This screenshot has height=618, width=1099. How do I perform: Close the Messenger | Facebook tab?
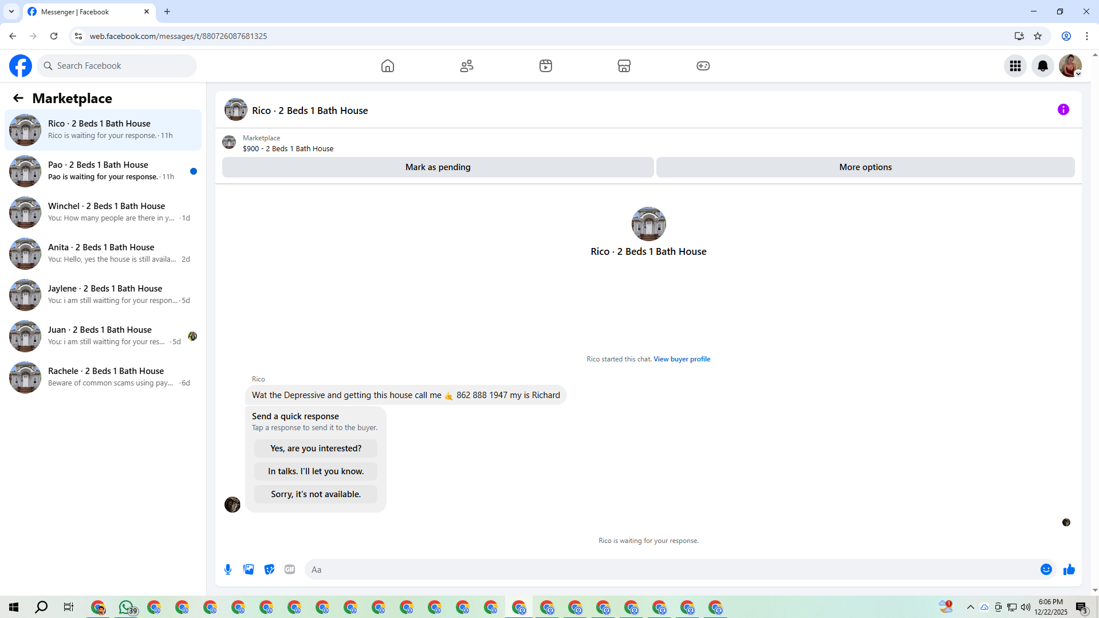[x=147, y=11]
